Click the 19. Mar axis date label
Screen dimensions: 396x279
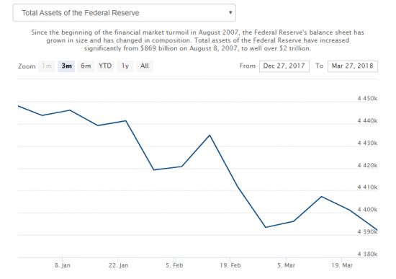[x=342, y=265]
